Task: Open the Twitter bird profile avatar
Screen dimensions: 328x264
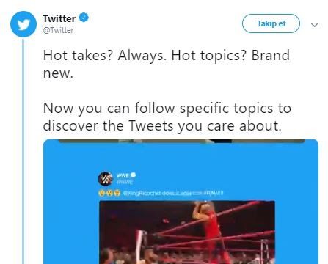Action: pos(23,24)
